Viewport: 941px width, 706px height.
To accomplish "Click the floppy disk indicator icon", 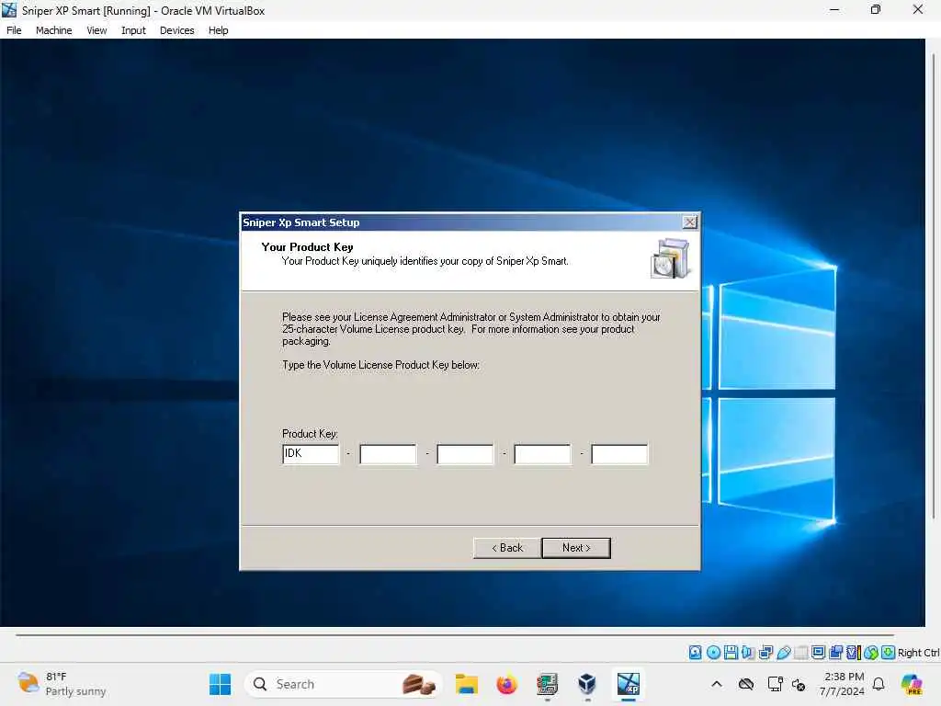I will click(731, 653).
